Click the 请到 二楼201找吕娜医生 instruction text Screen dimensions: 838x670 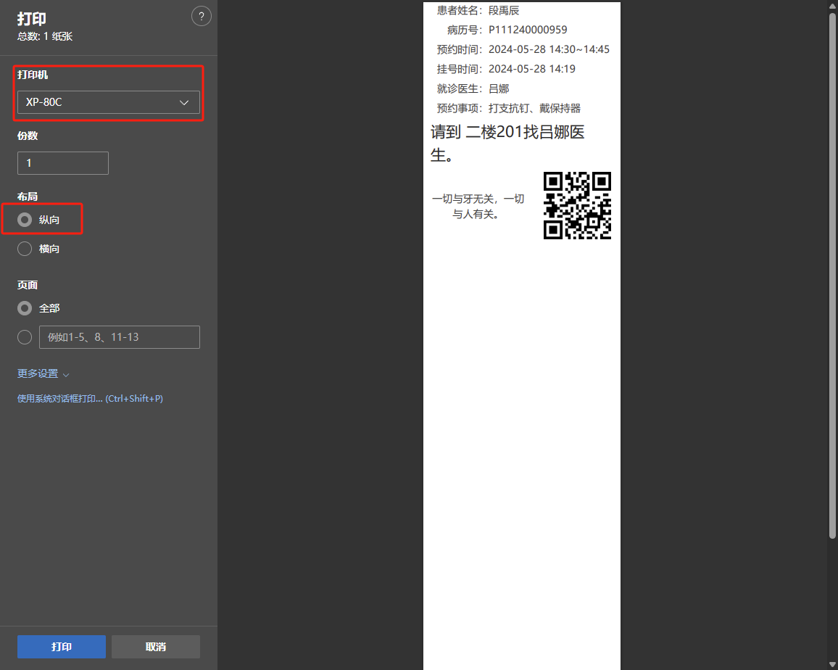pyautogui.click(x=507, y=144)
